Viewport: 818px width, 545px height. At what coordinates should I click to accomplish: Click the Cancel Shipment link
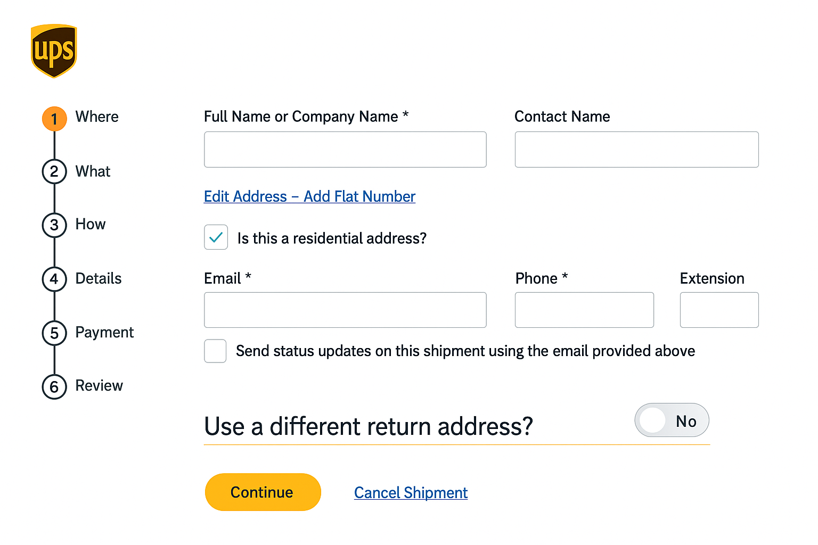pos(411,493)
